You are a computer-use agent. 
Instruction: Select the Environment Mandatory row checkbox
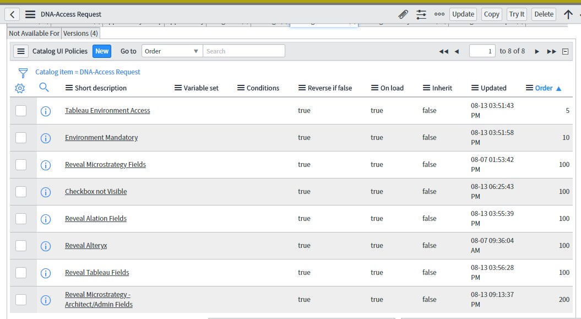click(21, 138)
